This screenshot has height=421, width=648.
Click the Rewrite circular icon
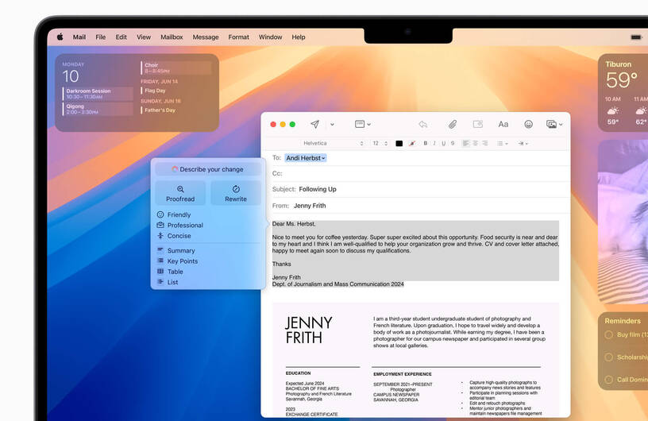pyautogui.click(x=236, y=189)
